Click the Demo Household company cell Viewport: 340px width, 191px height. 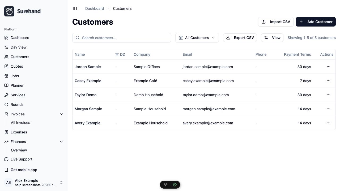(x=148, y=95)
